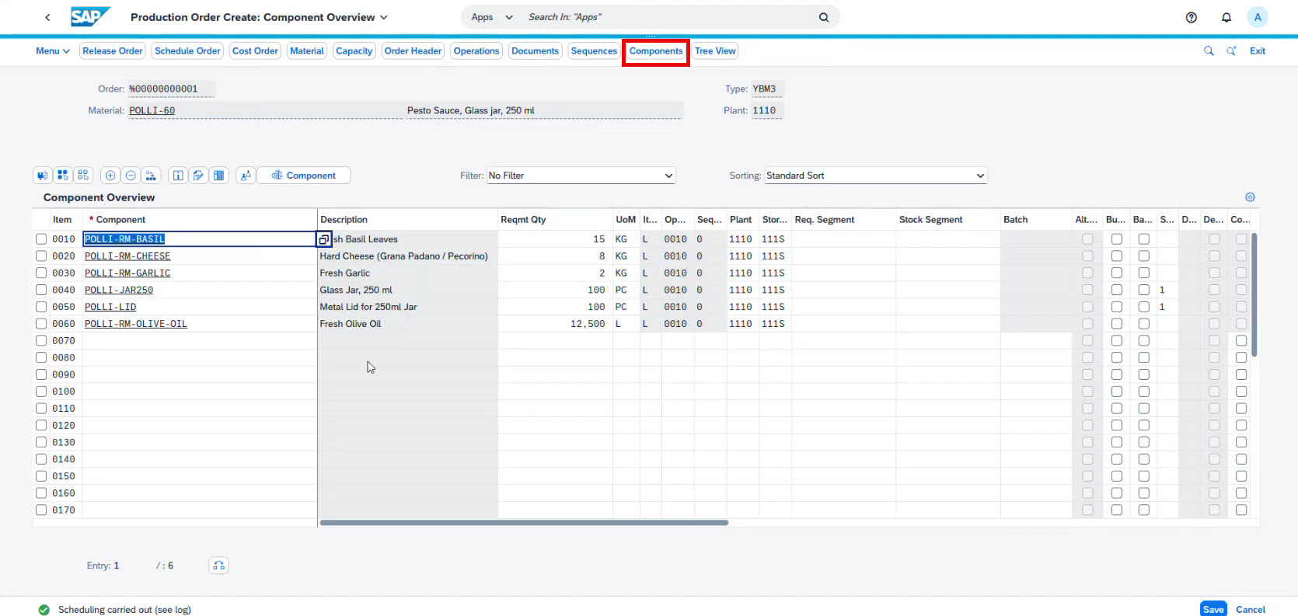Click the table horizontal scrollbar
Image resolution: width=1298 pixels, height=616 pixels.
click(524, 523)
